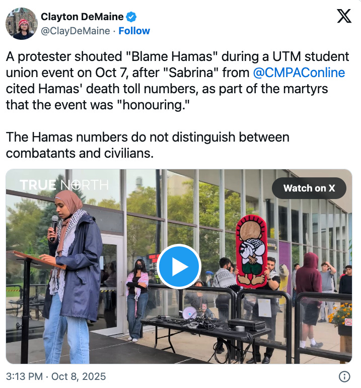Image resolution: width=361 pixels, height=388 pixels.
Task: Click the red Handala cartoon sign in video
Action: click(252, 251)
